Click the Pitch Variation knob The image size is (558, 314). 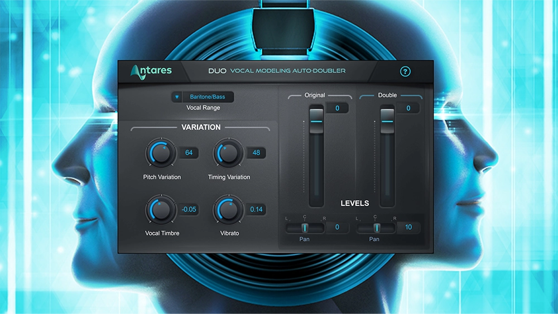(x=161, y=153)
